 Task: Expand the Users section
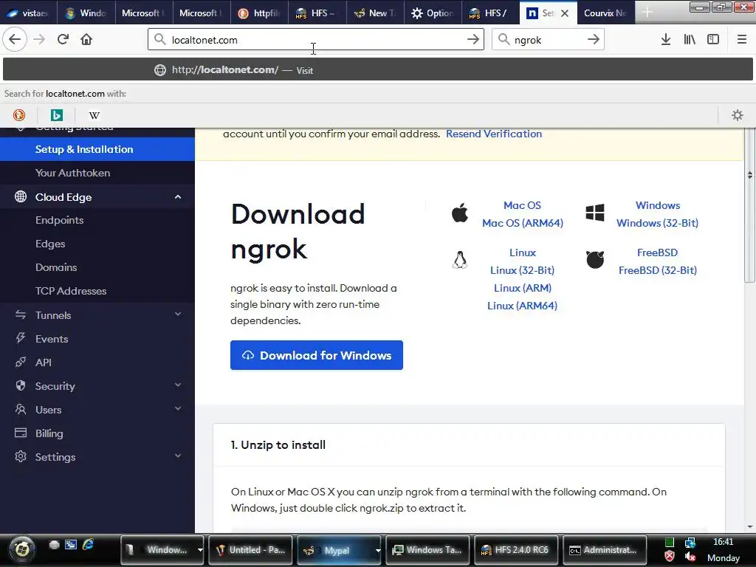coord(178,409)
